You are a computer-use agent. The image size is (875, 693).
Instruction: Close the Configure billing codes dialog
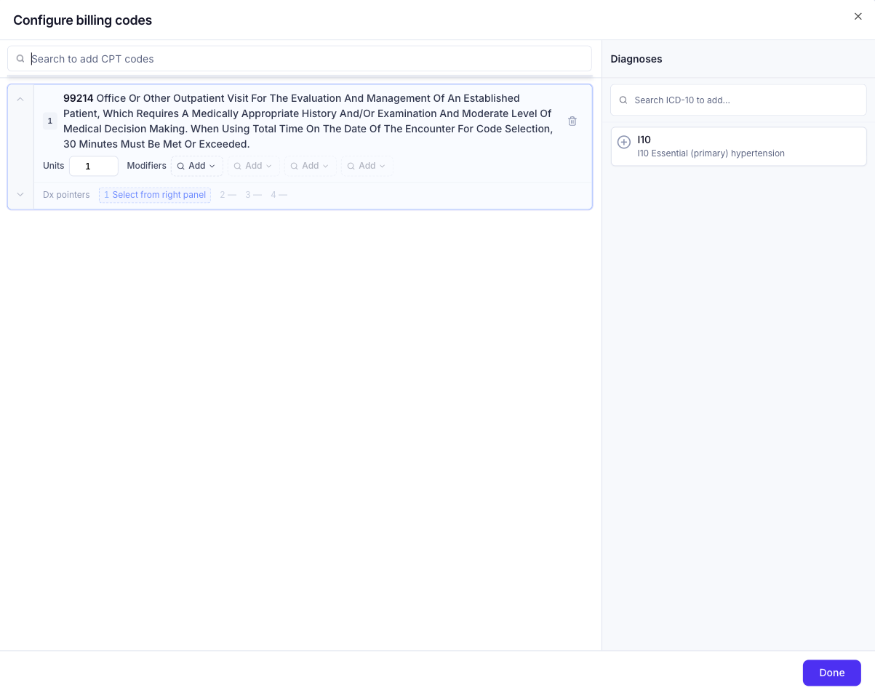click(x=858, y=17)
